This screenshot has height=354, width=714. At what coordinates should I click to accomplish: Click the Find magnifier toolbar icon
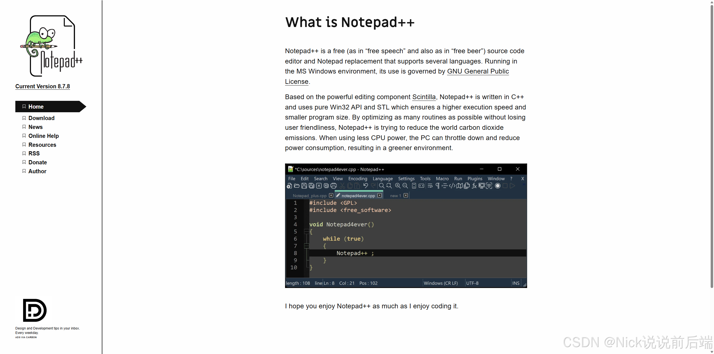[382, 186]
